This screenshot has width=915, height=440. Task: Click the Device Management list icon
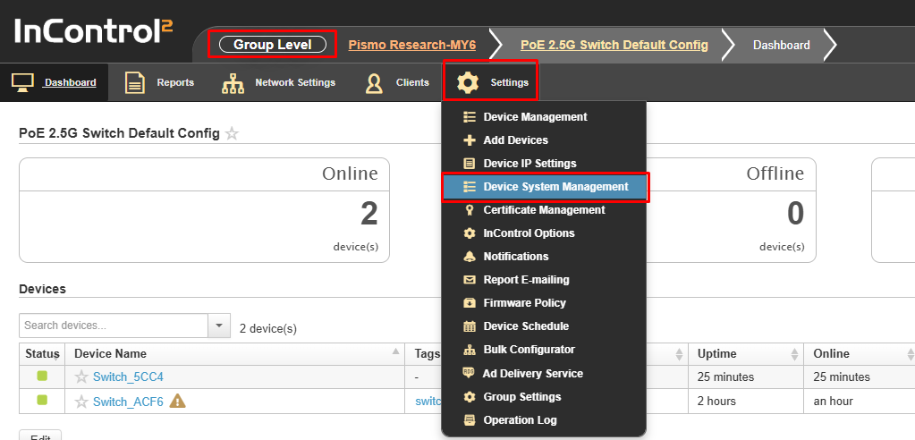coord(470,117)
